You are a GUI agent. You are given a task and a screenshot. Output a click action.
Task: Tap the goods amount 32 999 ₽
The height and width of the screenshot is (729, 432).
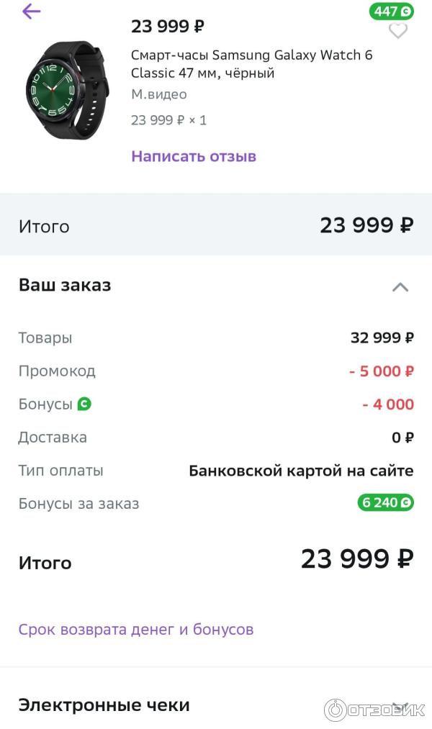pos(382,338)
